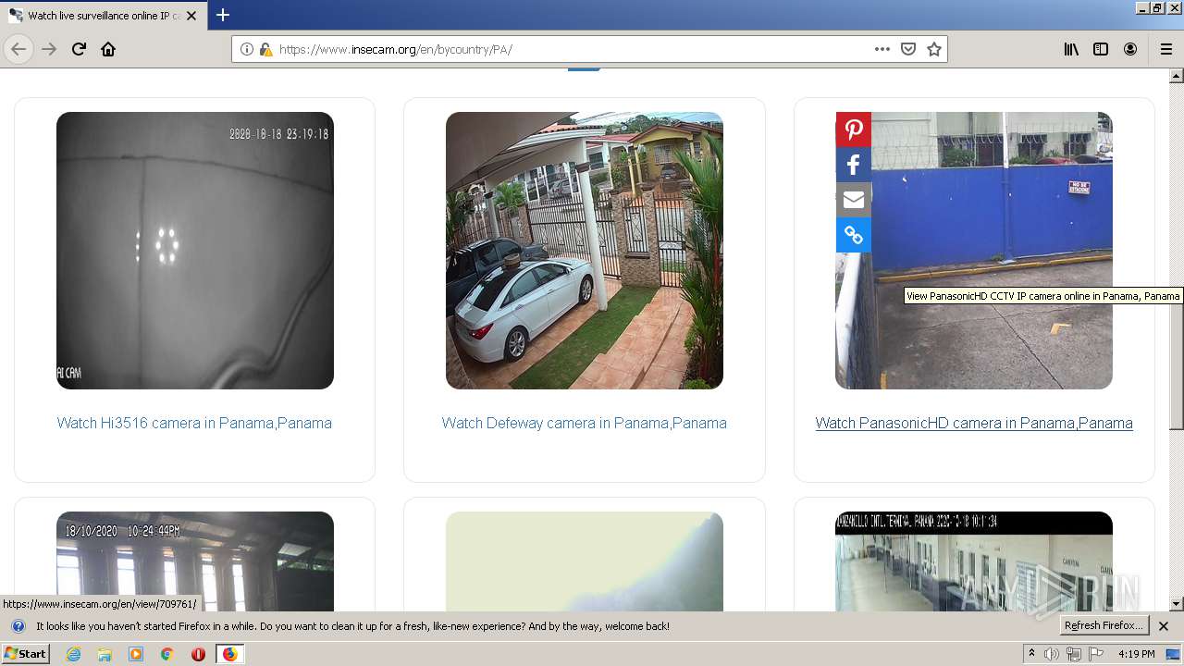
Task: Share on Facebook icon
Action: (853, 165)
